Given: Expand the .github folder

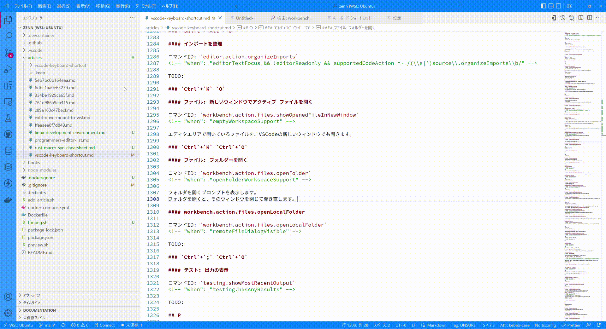Looking at the screenshot, I should (78, 43).
